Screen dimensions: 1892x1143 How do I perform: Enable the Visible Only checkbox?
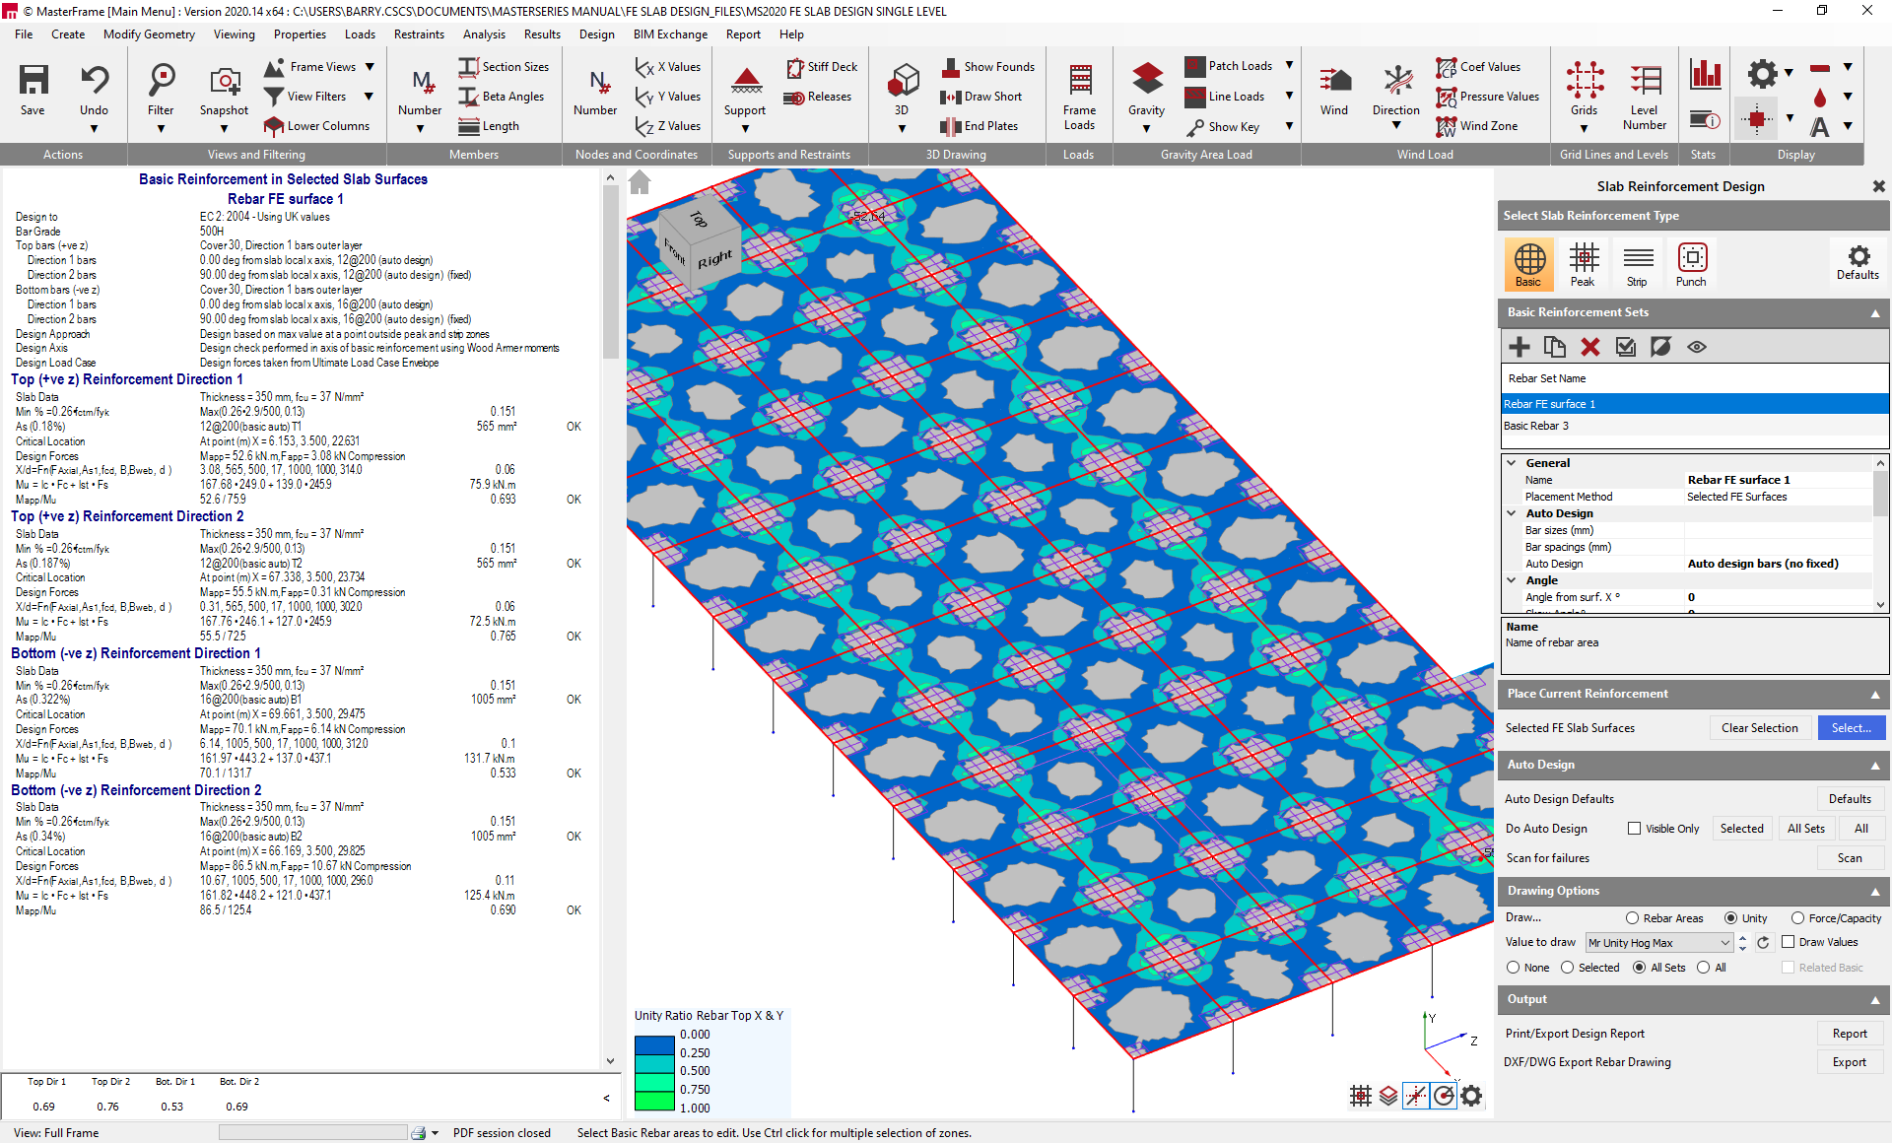coord(1634,829)
